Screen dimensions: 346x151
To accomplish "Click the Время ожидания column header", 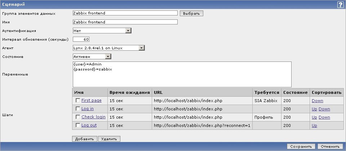I will (x=130, y=92).
